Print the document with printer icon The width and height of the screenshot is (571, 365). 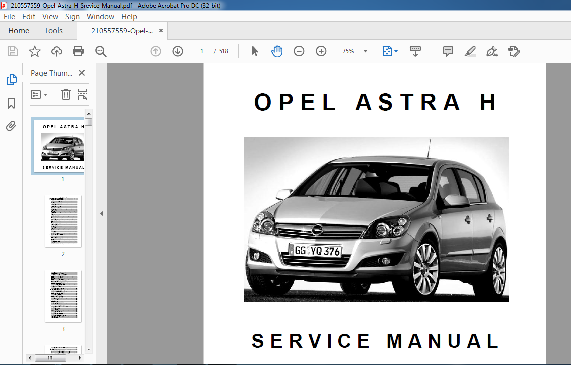pos(78,51)
